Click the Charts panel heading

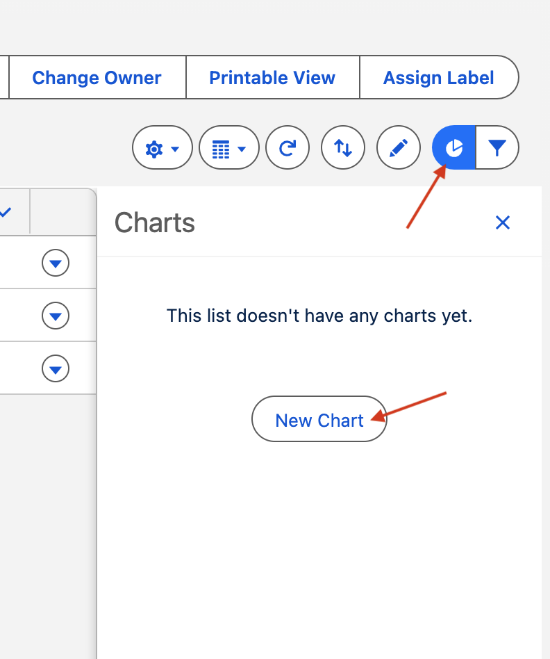[154, 222]
